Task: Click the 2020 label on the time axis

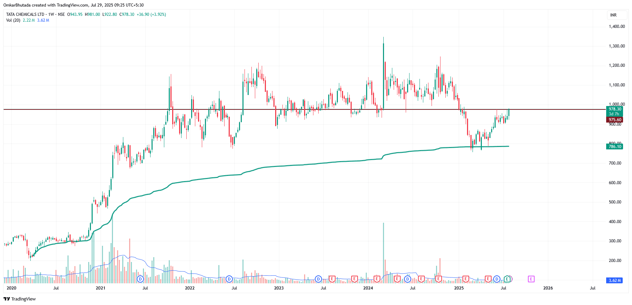Action: coord(11,288)
